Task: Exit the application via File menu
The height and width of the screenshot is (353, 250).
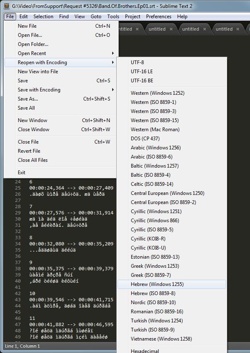Action: 22,173
